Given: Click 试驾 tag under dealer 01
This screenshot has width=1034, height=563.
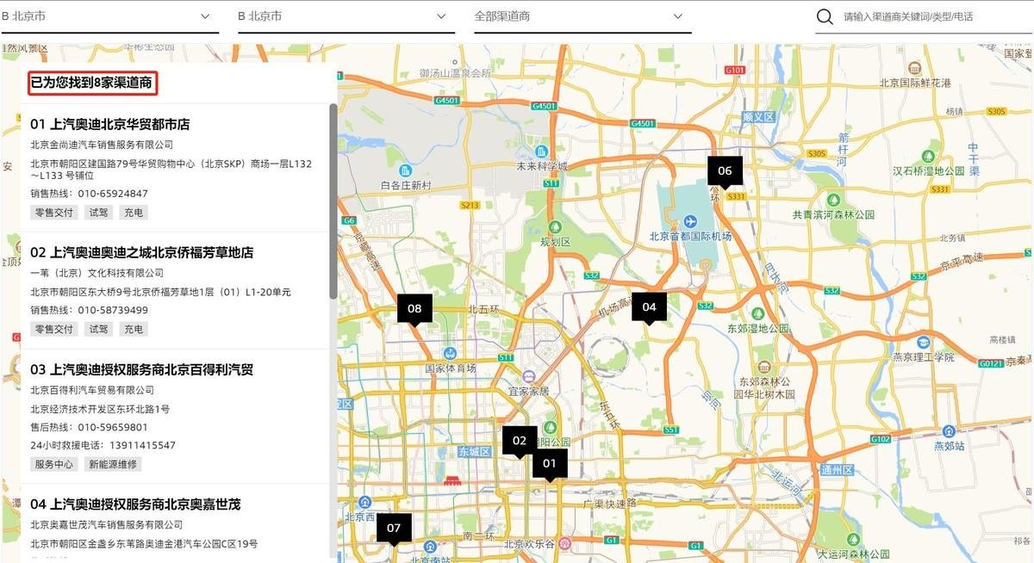Looking at the screenshot, I should pyautogui.click(x=99, y=212).
